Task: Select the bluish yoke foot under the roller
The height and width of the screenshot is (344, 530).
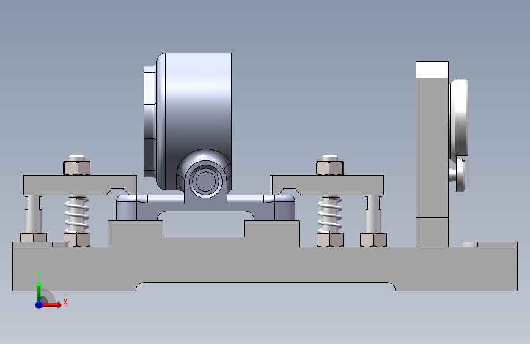Action: click(205, 208)
